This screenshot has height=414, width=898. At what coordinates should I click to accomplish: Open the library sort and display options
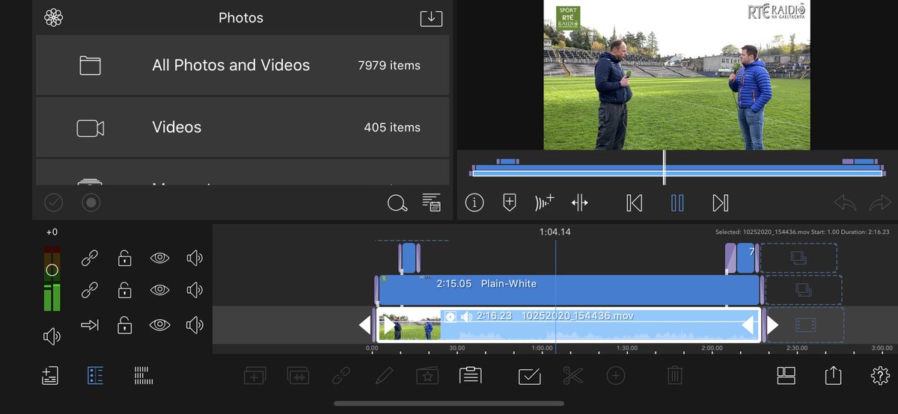click(431, 202)
